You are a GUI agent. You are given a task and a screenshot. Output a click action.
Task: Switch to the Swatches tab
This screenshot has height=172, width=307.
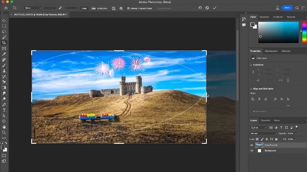(264, 17)
